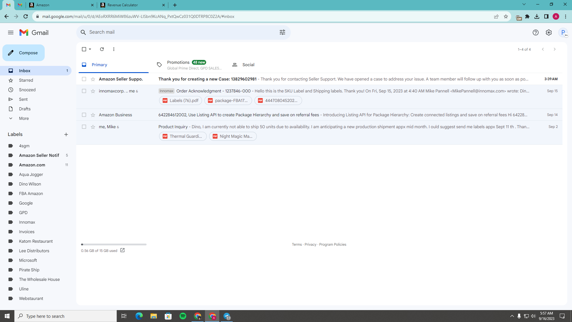Open the Webstaurant label
The height and width of the screenshot is (322, 572).
pos(36,298)
